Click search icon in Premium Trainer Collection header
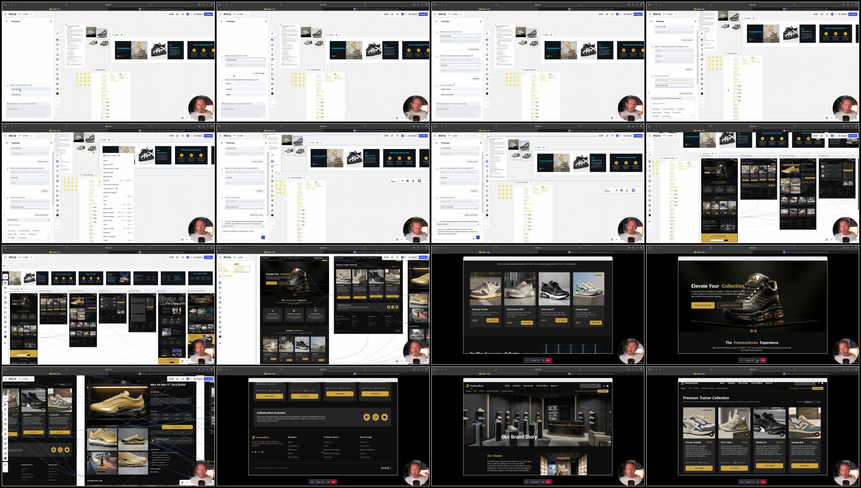This screenshot has width=861, height=488. point(813,383)
